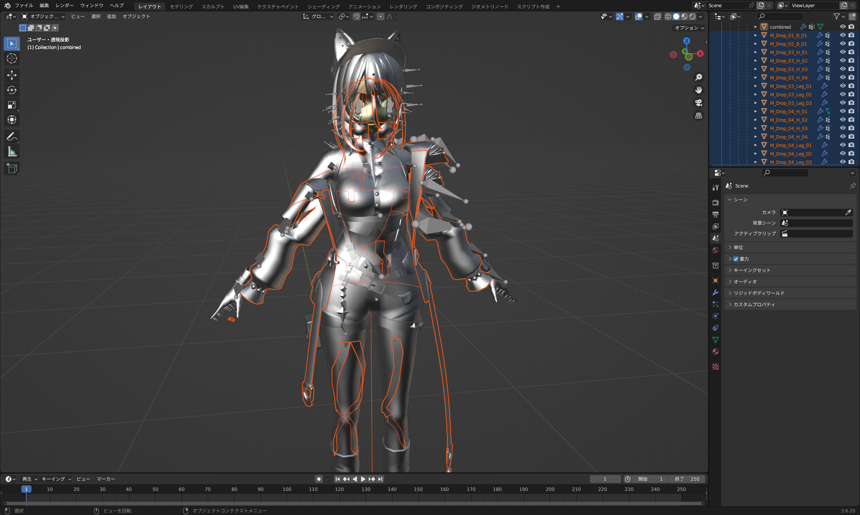Open the transform orientation dropdown
The width and height of the screenshot is (860, 515).
(318, 16)
